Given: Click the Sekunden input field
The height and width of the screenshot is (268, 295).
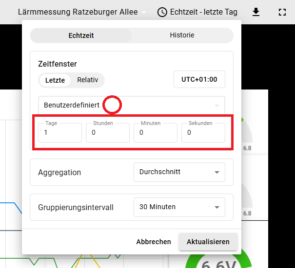Looking at the screenshot, I should click(203, 132).
